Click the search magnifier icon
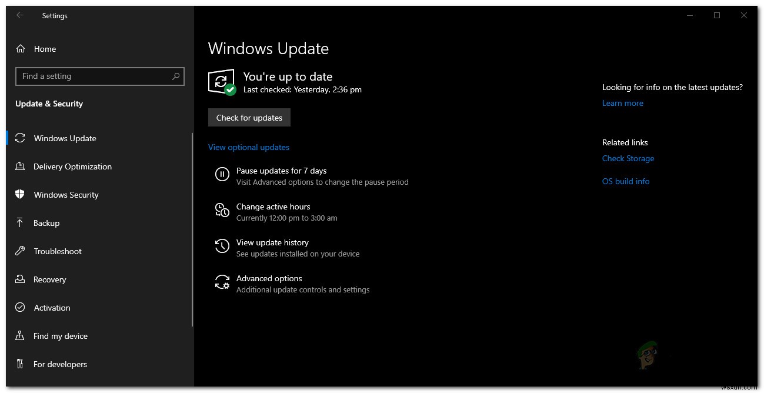 tap(175, 76)
